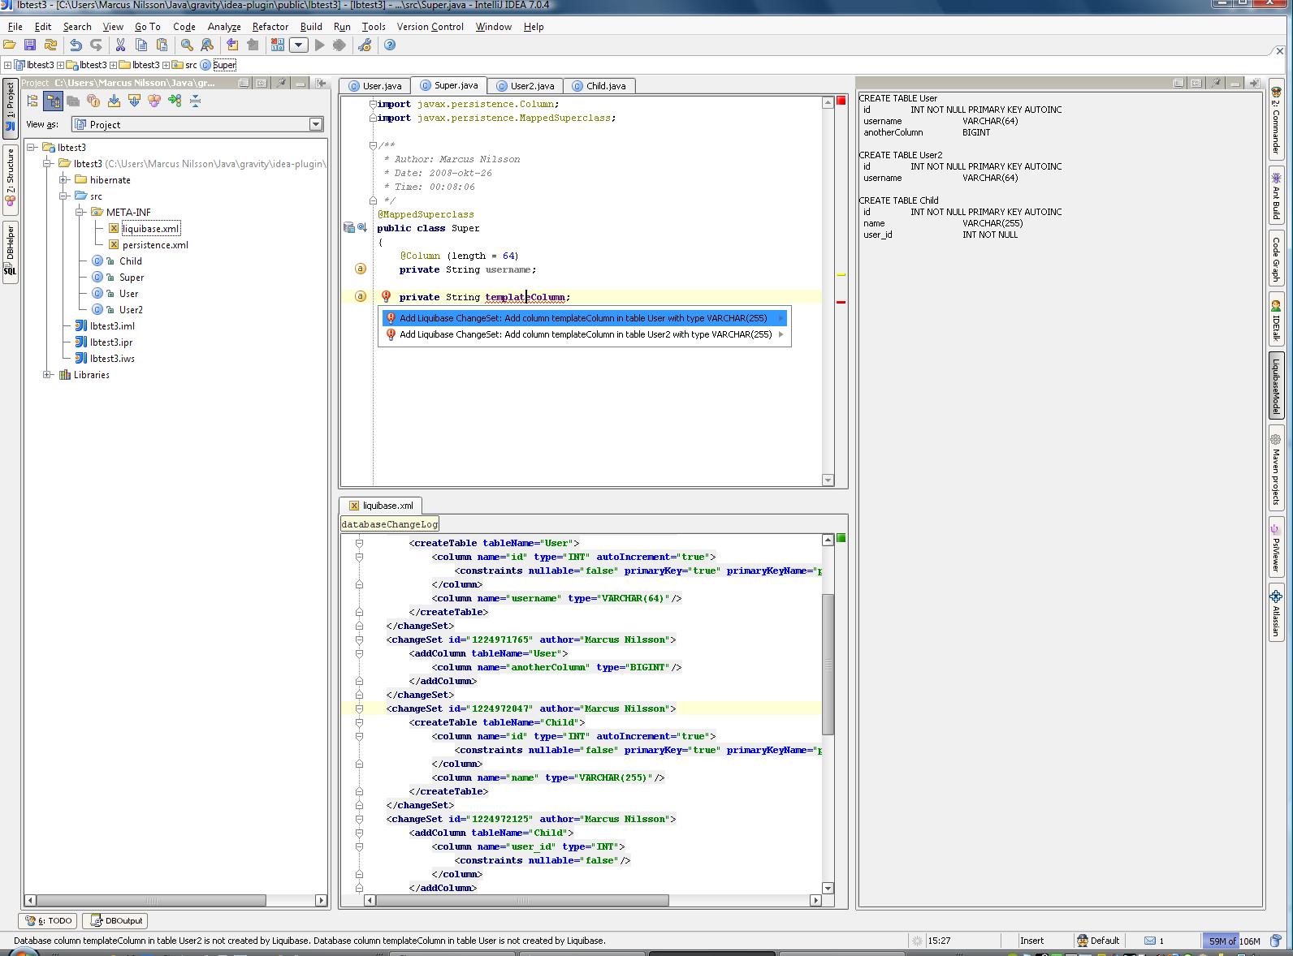Toggle Flatten Packages in Project toolbar
Viewport: 1293px width, 956px height.
[x=32, y=101]
